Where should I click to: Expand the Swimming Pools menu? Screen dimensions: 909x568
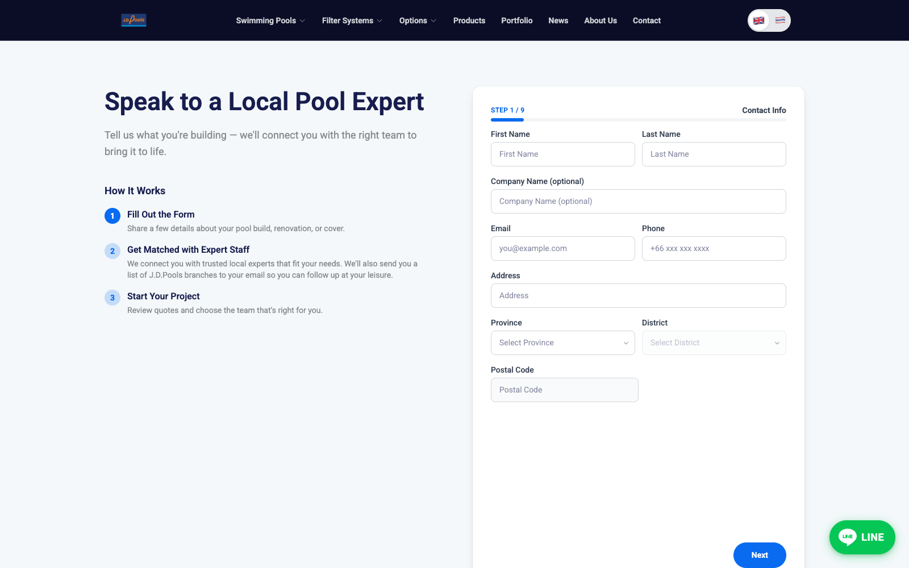270,20
